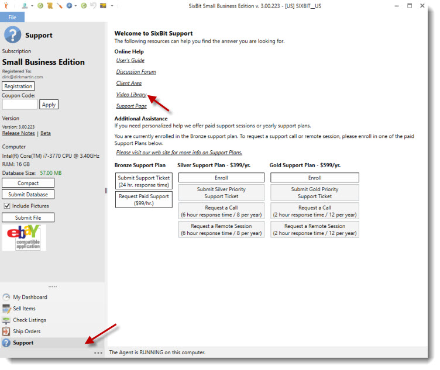Click the user profile icon in the toolbar
Image resolution: width=440 pixels, height=370 pixels.
25,6
